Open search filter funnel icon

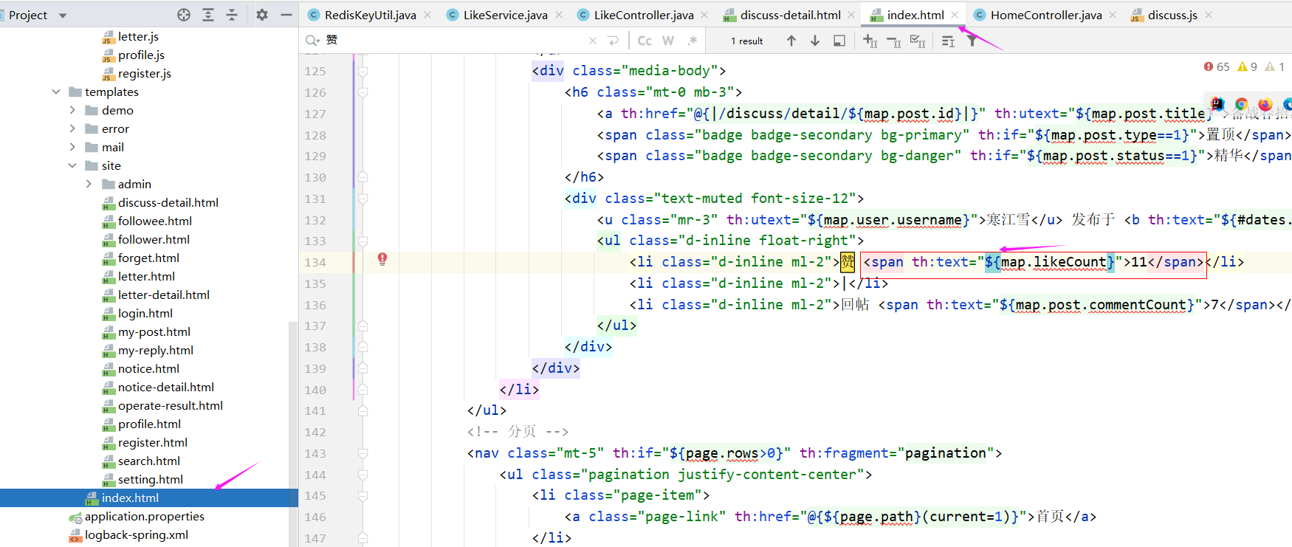click(972, 41)
